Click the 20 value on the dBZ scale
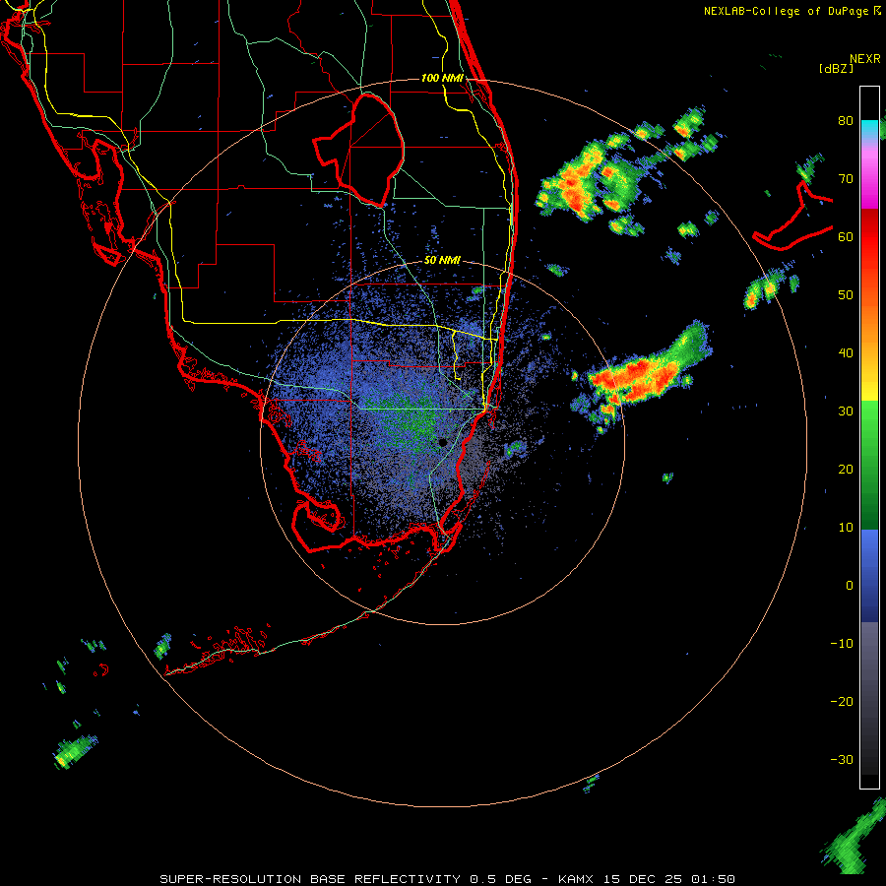The height and width of the screenshot is (886, 886). click(846, 469)
